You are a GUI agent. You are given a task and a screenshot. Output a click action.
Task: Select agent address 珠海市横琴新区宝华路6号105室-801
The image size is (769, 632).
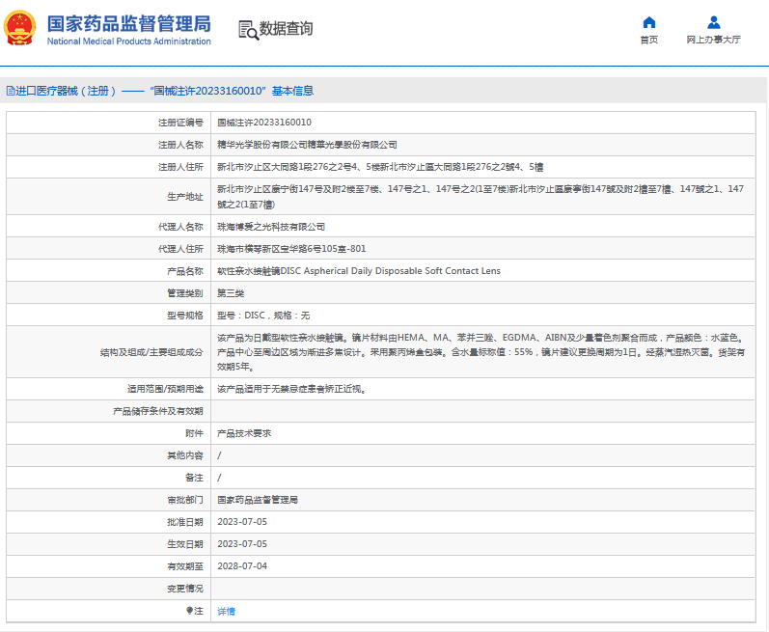pyautogui.click(x=291, y=249)
